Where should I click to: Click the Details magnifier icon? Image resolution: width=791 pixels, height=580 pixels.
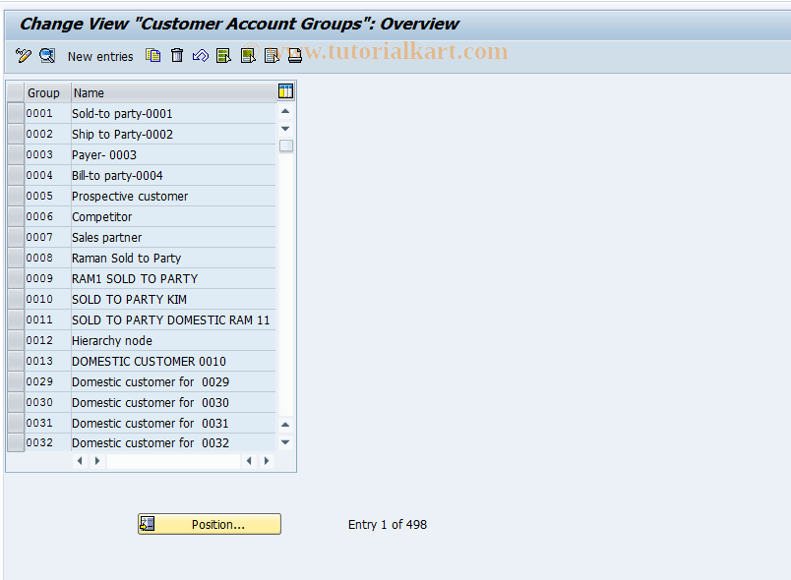(x=47, y=55)
